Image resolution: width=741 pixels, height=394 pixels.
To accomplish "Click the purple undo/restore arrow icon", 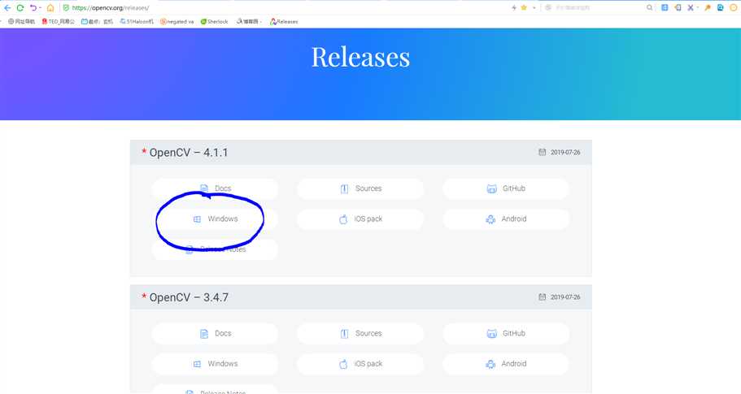I will click(x=33, y=7).
